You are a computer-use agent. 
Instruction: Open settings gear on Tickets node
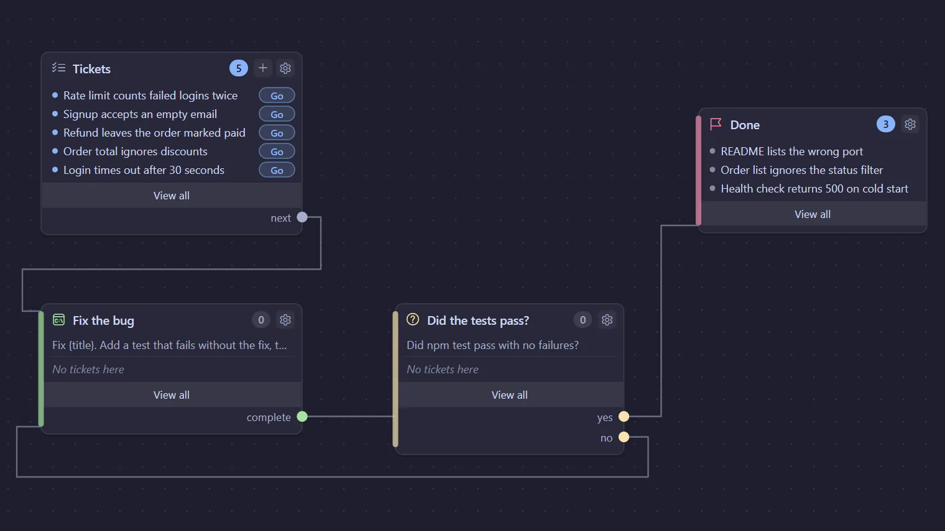[285, 68]
